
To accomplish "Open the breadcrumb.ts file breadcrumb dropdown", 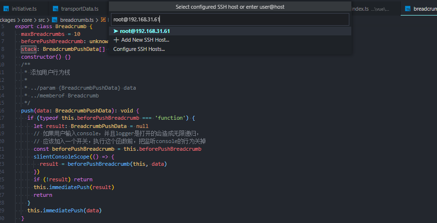I will coord(73,19).
